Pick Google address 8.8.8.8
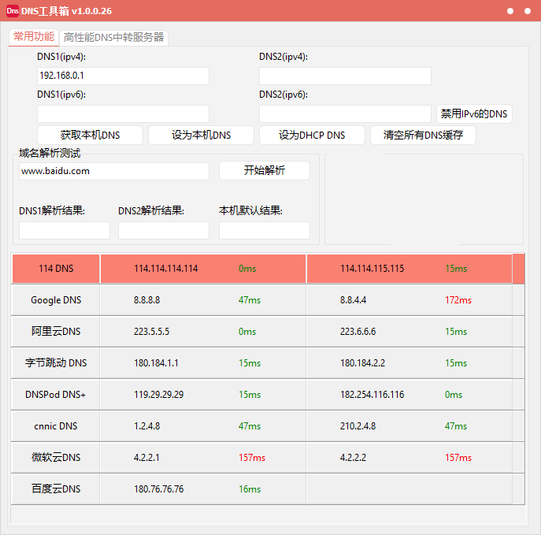541x535 pixels. (x=147, y=300)
